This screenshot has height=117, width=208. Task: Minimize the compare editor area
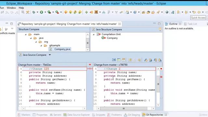(154, 23)
